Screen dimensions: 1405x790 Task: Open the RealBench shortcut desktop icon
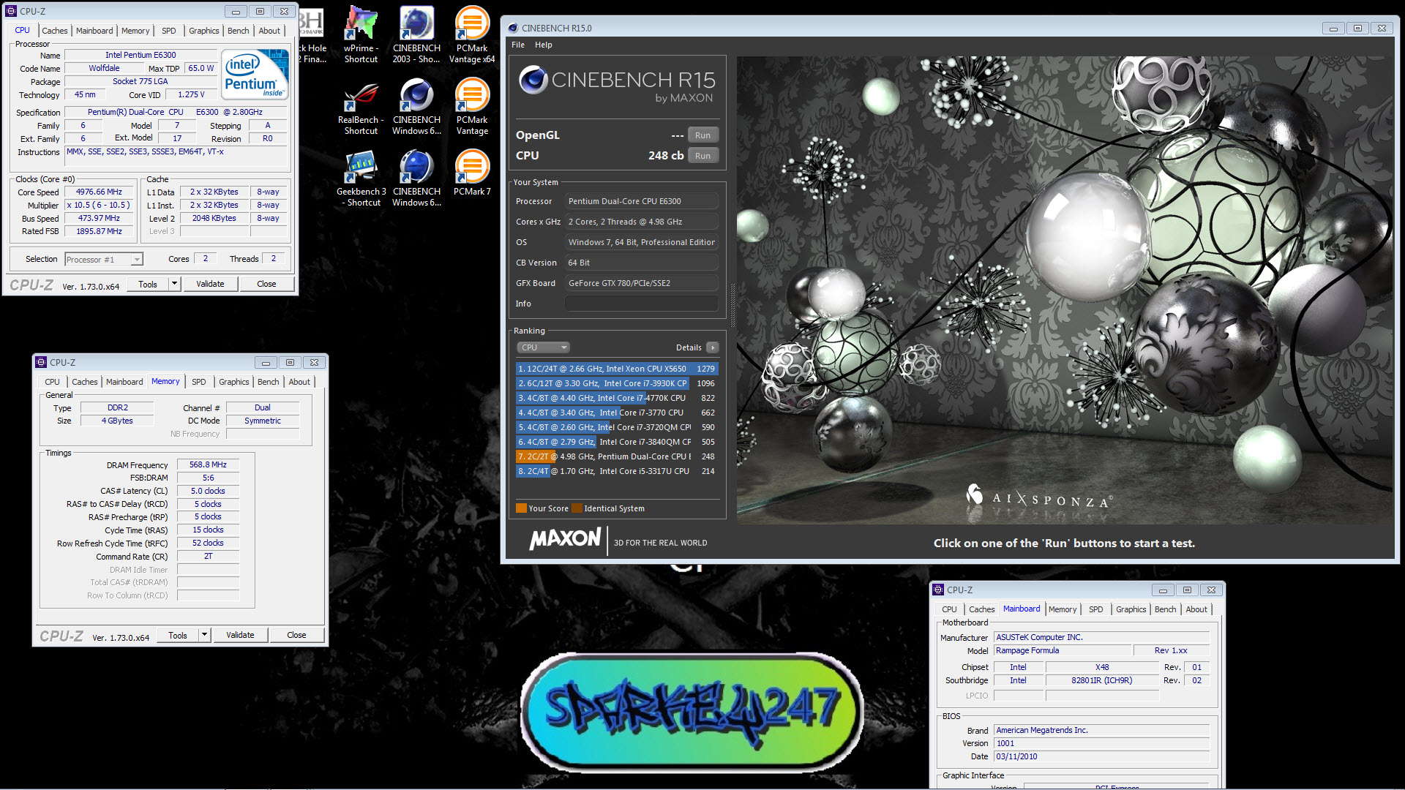click(x=361, y=108)
